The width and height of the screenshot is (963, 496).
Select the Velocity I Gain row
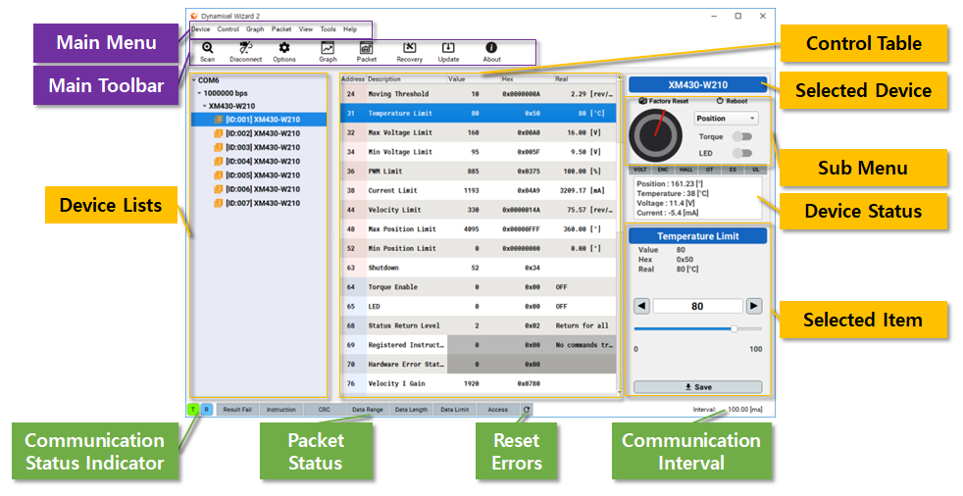[x=478, y=383]
